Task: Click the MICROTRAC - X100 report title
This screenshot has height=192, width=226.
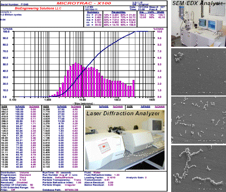Action: click(84, 3)
